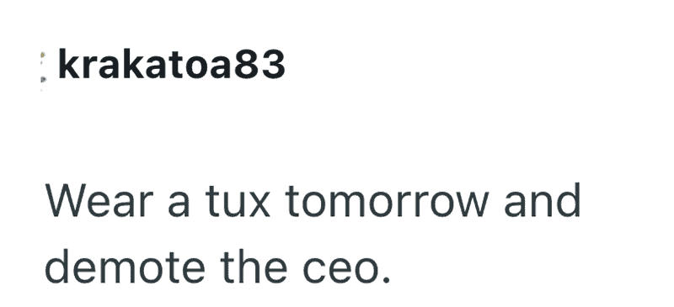Click the letter "k" starting krakatoa83
674x307 pixels.
(x=69, y=64)
